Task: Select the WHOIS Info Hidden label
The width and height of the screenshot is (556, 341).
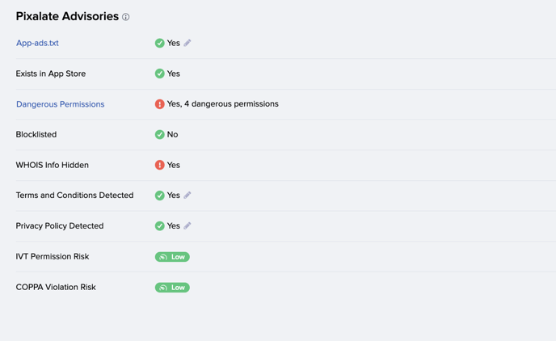Action: pos(52,165)
